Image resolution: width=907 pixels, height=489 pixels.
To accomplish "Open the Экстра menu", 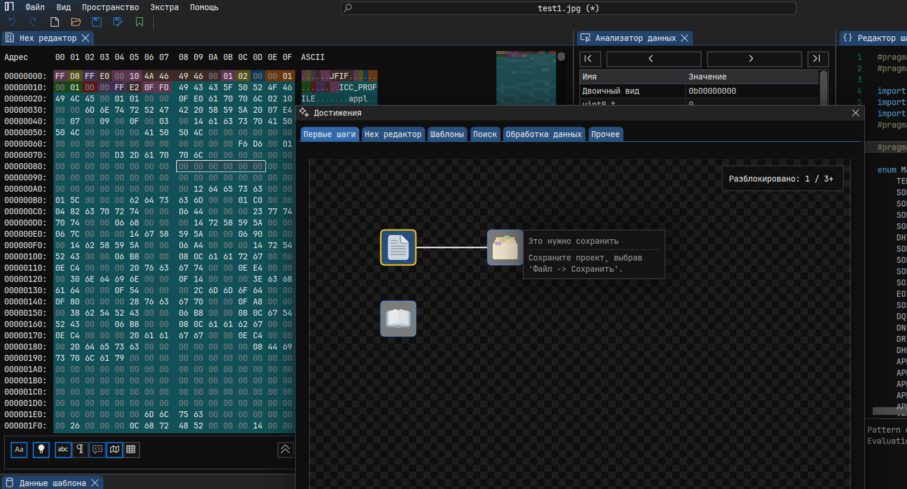I will (164, 7).
